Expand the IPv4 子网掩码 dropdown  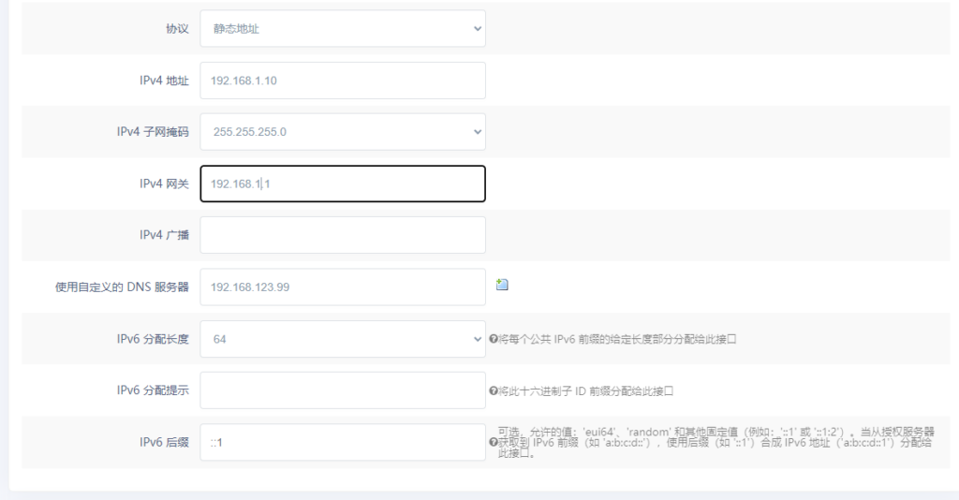(343, 132)
